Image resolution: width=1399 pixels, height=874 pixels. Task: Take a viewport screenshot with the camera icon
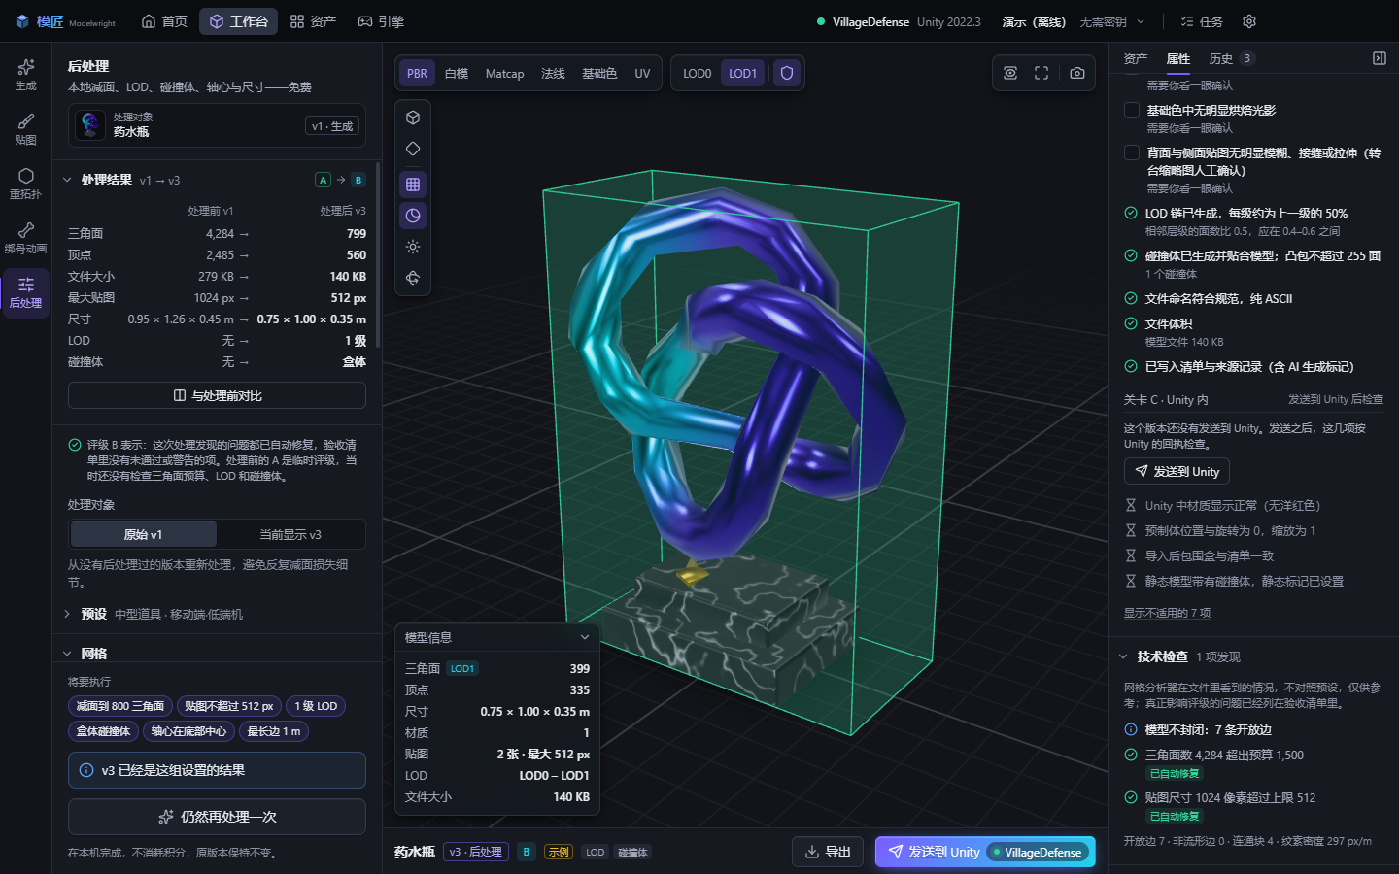click(1077, 73)
